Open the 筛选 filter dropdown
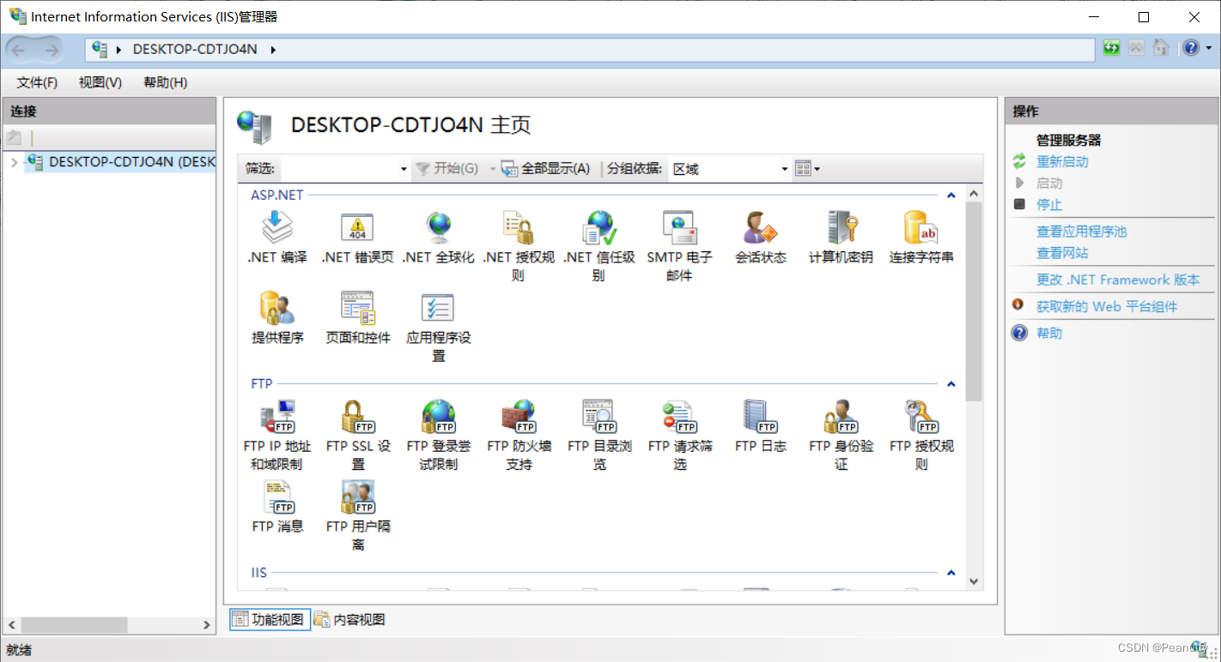Image resolution: width=1221 pixels, height=662 pixels. pyautogui.click(x=404, y=169)
